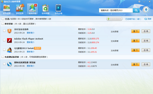Image resolution: width=153 pixels, height=94 pixels.
Task: Click 重下 button for 搜狗高速浏览器
Action: point(135,64)
